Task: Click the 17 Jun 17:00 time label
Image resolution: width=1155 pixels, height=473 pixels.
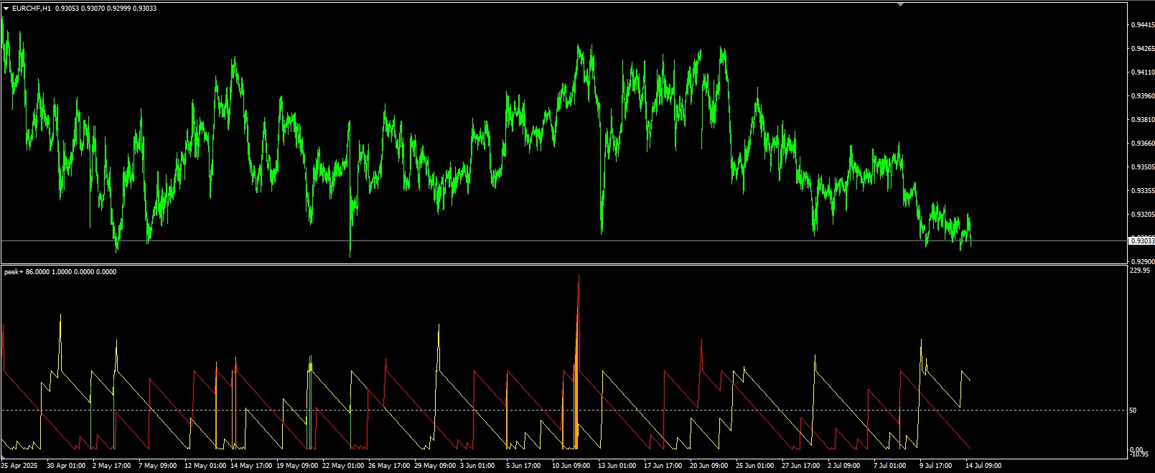Action: point(663,466)
